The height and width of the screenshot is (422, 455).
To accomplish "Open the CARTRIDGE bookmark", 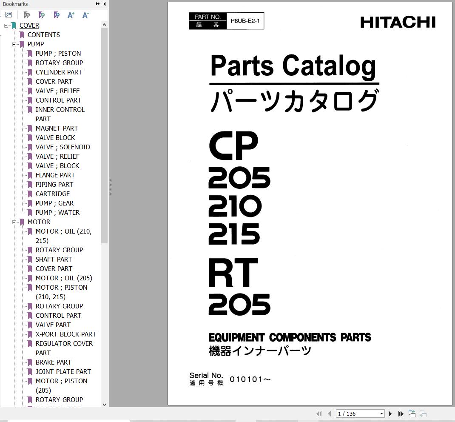I will pos(53,194).
